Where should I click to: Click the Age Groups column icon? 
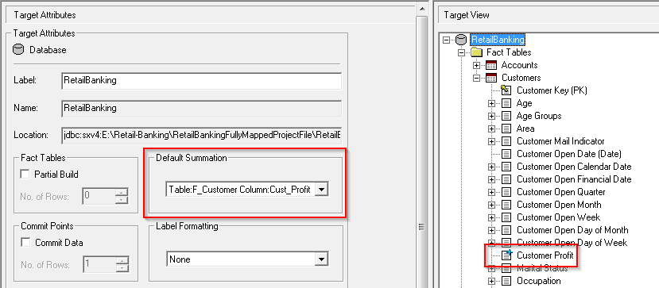point(507,116)
